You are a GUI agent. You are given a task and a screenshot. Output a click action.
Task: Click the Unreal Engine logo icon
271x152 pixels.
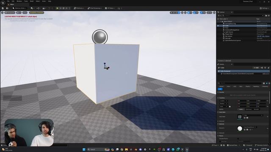(x=3, y=3)
